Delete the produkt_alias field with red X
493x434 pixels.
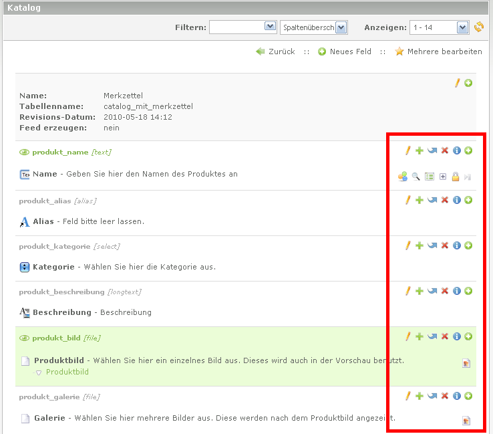[445, 200]
